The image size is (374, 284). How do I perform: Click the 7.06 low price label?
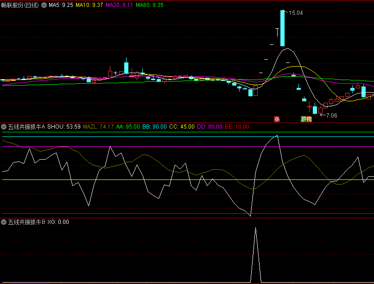pyautogui.click(x=331, y=115)
